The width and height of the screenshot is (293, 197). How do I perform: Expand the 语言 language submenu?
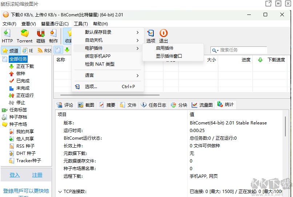coord(108,75)
